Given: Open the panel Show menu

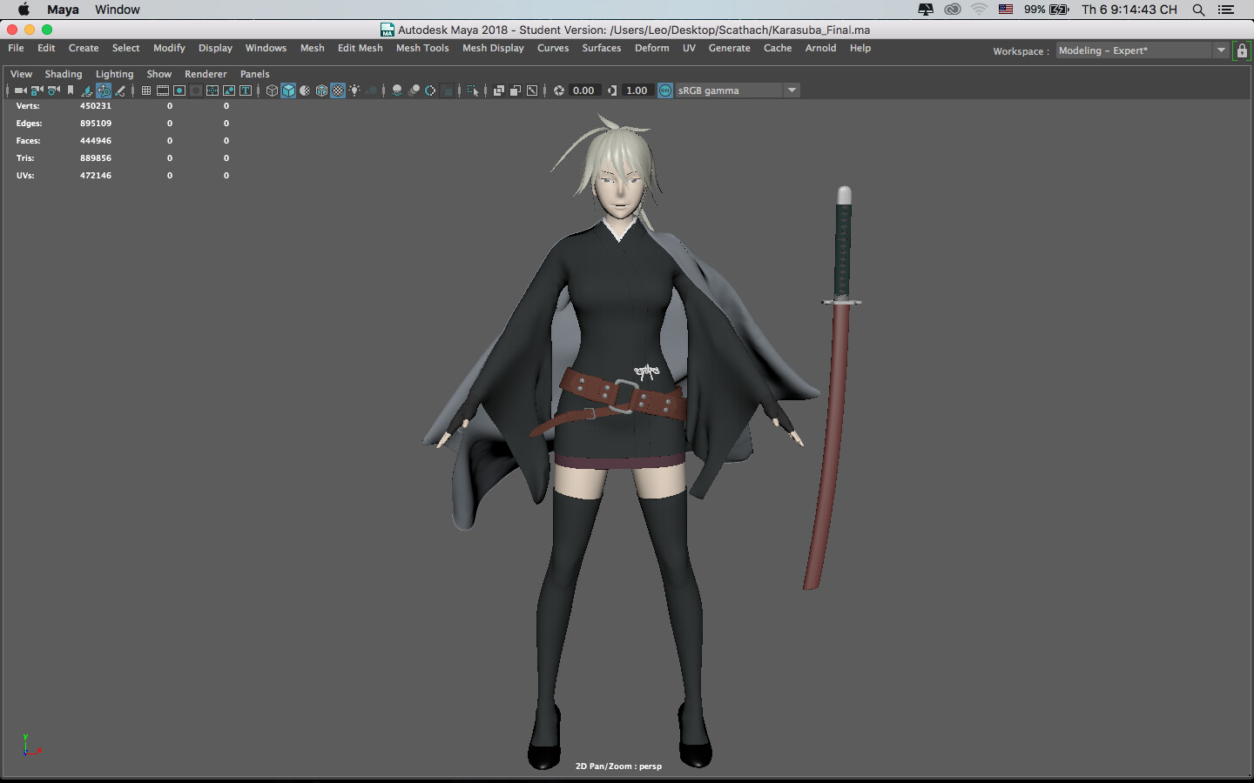Looking at the screenshot, I should click(159, 74).
